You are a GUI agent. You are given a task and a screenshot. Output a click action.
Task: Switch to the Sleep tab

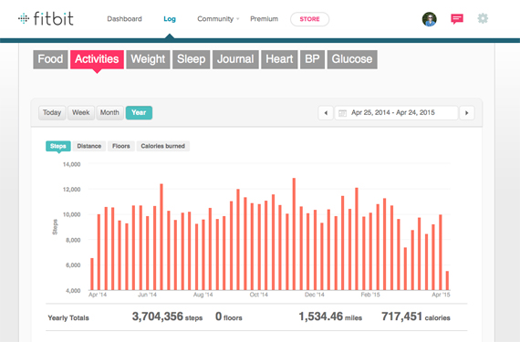(191, 59)
